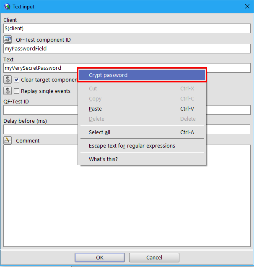The image size is (254, 267).
Task: Select Cut in the context menu
Action: pyautogui.click(x=142, y=89)
